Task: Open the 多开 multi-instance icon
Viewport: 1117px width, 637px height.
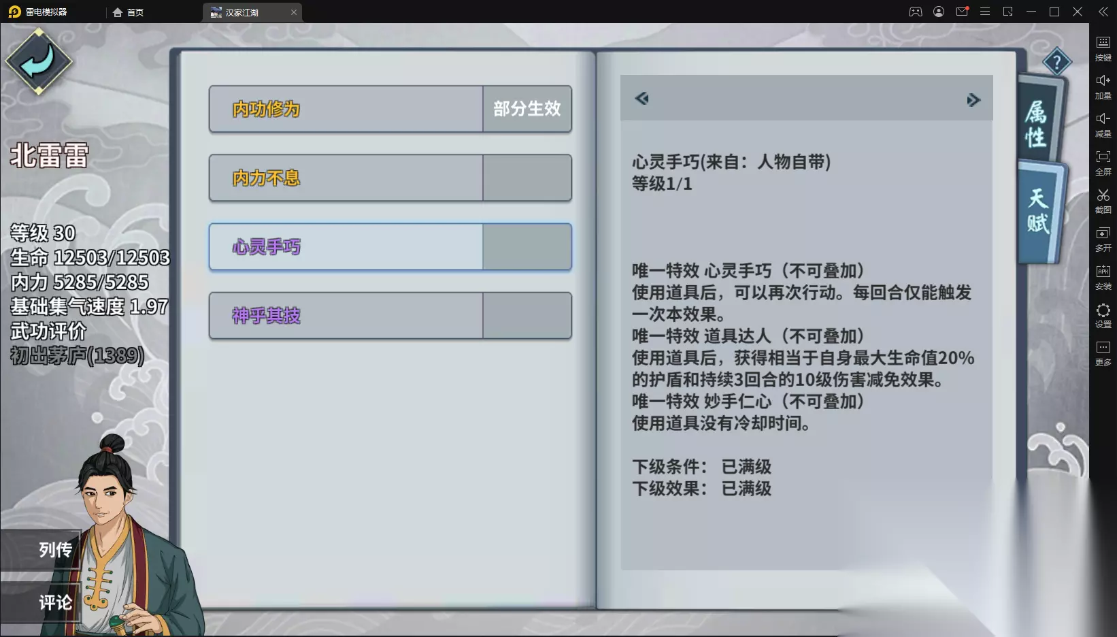Action: pos(1103,239)
